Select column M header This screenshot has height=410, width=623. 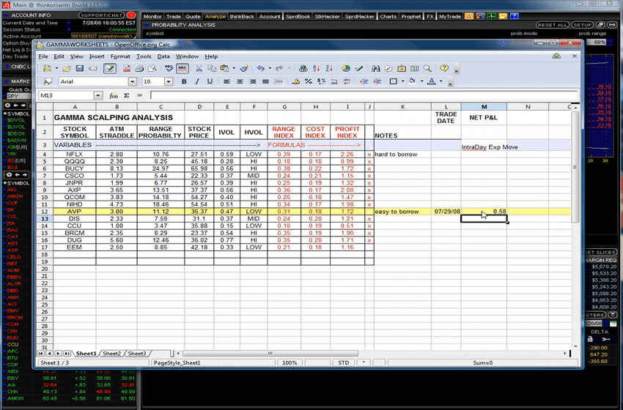pos(484,106)
